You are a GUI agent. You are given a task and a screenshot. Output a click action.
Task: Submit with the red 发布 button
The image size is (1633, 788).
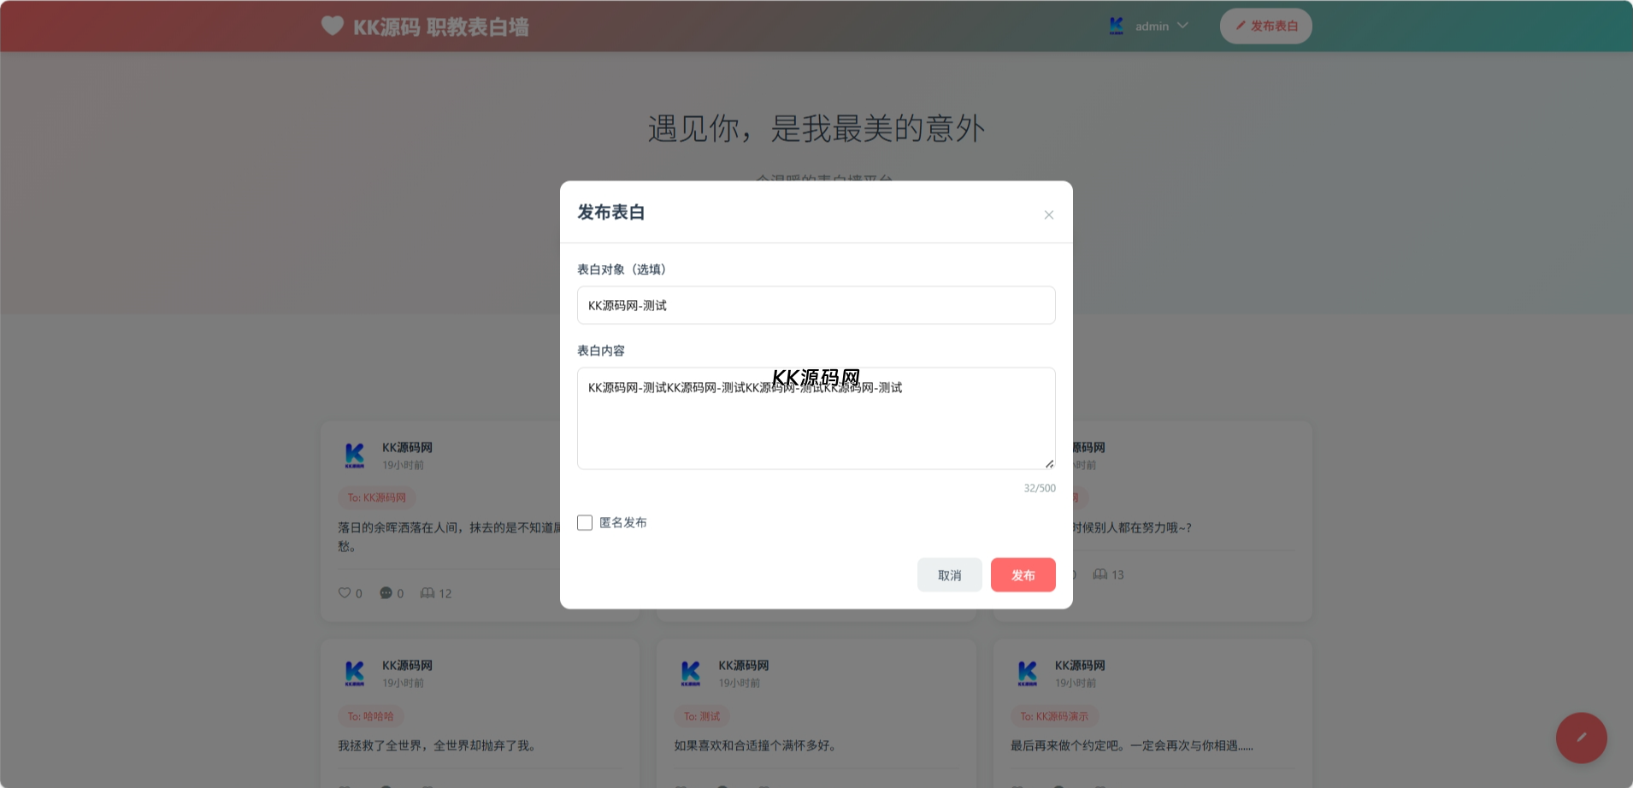(x=1023, y=575)
